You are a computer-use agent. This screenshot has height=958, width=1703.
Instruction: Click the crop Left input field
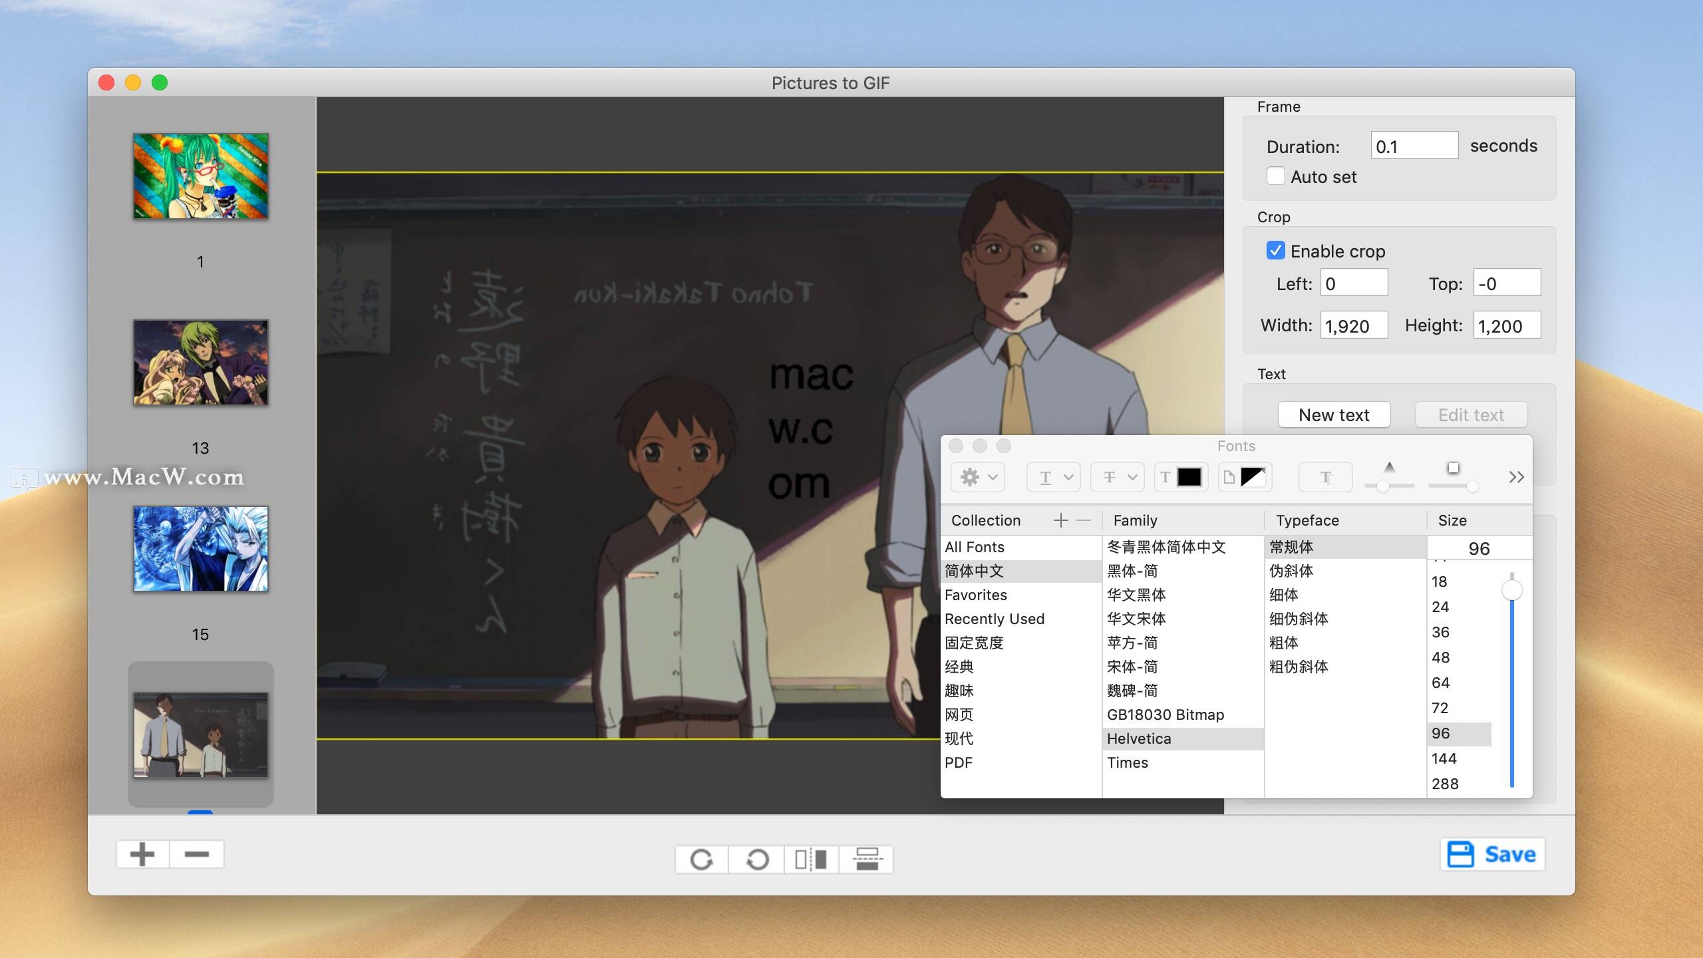(x=1354, y=283)
